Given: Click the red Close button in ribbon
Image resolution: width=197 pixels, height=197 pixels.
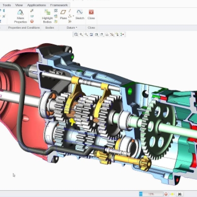Looking at the screenshot, I should point(91,14).
